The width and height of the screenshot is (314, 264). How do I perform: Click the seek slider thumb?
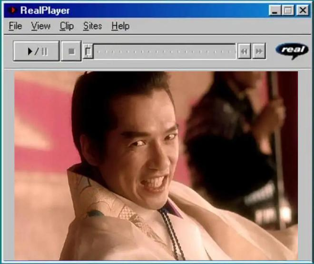coord(88,51)
